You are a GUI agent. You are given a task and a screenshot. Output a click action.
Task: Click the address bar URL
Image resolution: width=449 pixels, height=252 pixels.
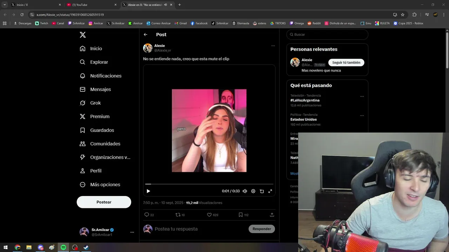click(x=70, y=15)
